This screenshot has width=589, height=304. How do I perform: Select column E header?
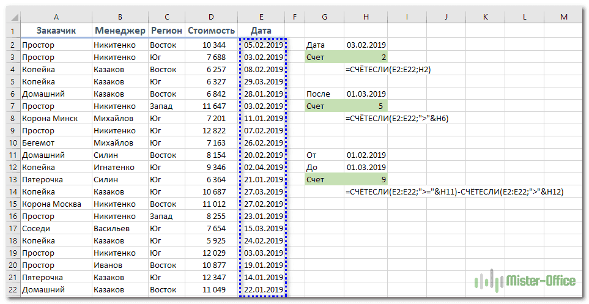(x=262, y=16)
